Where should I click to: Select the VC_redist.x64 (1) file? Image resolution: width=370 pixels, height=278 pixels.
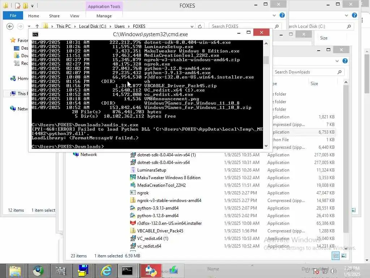point(153,238)
